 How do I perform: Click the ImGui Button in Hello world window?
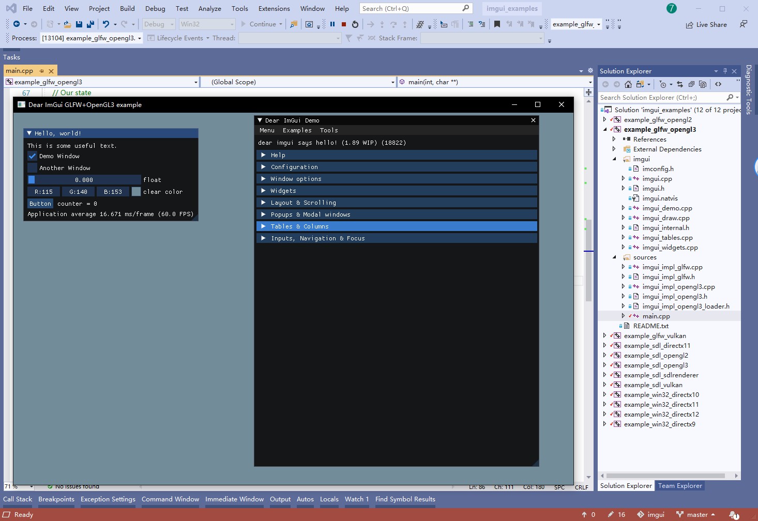point(40,204)
